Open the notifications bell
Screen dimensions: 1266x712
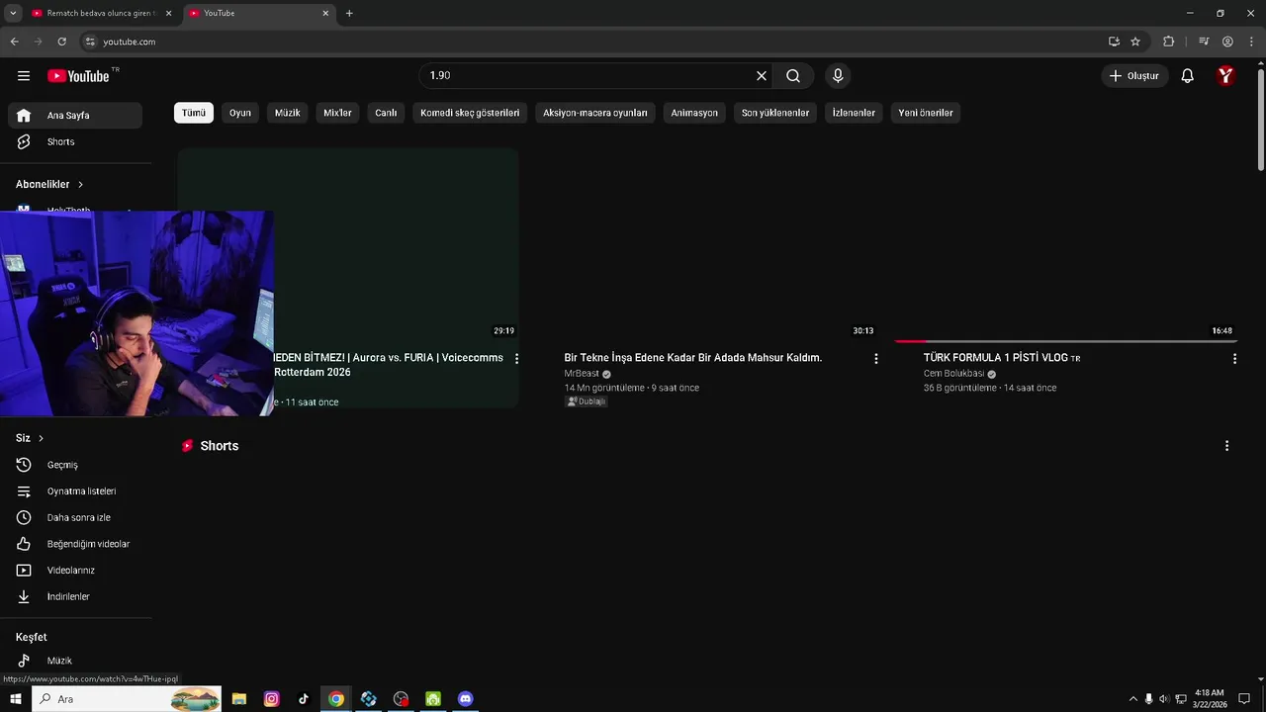click(x=1188, y=76)
